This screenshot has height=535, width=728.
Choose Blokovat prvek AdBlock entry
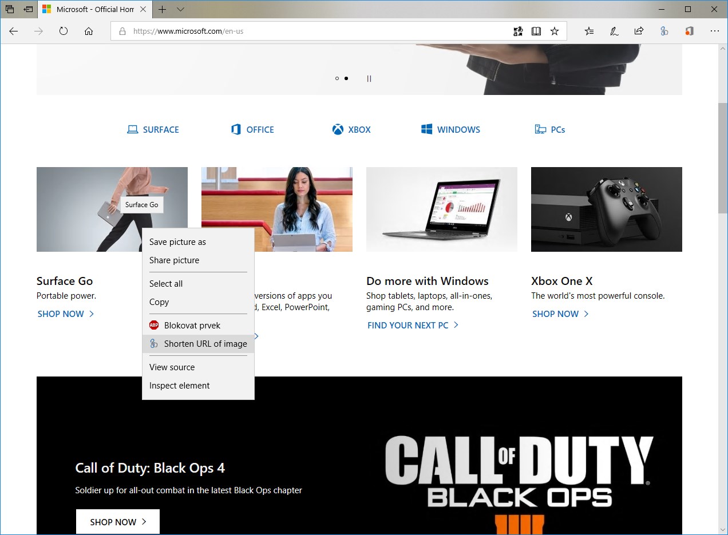click(198, 326)
